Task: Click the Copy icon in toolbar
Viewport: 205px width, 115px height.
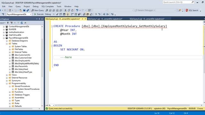Action: pyautogui.click(x=69, y=10)
